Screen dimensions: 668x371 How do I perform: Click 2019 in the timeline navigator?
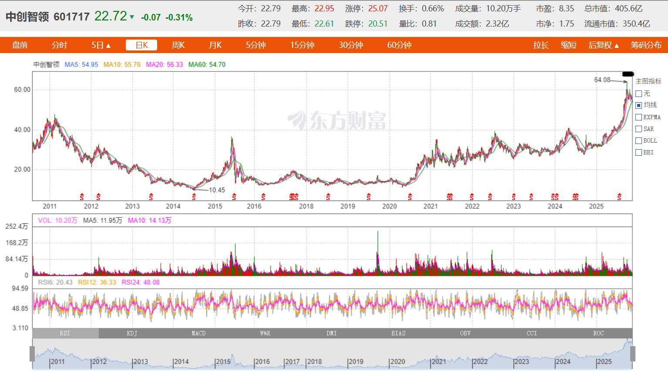(x=356, y=361)
